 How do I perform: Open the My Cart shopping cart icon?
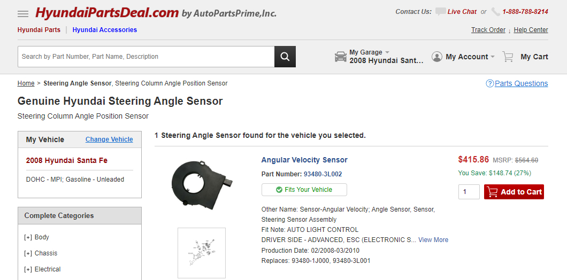pos(508,57)
